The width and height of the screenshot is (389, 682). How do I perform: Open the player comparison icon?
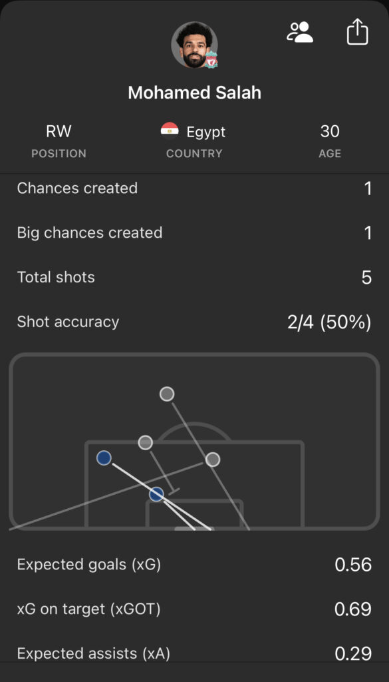301,31
